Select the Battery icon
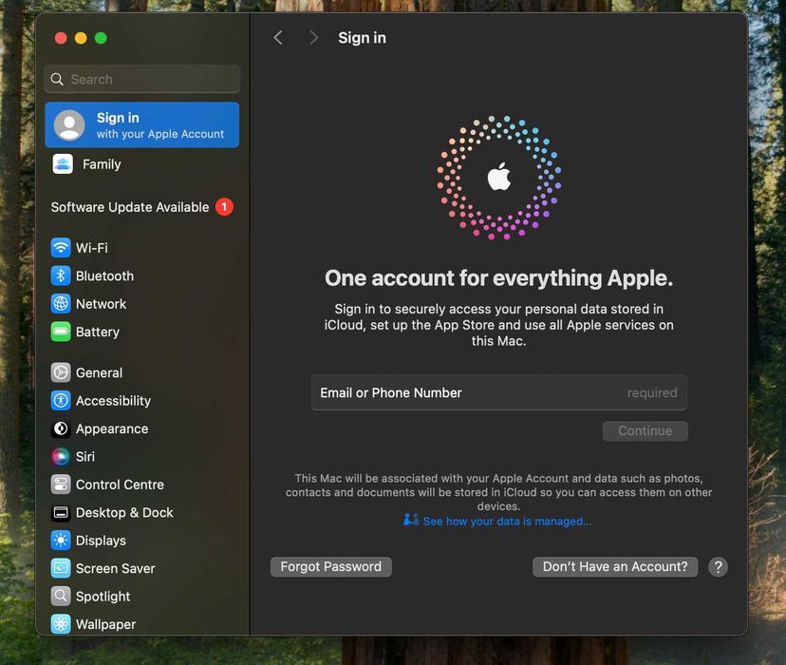 pos(61,332)
